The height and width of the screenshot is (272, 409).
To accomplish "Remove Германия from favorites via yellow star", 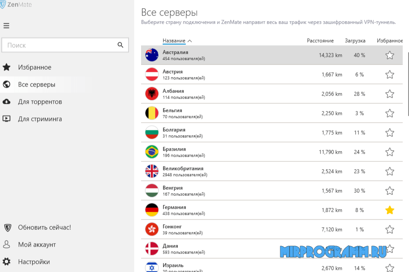I will [390, 210].
